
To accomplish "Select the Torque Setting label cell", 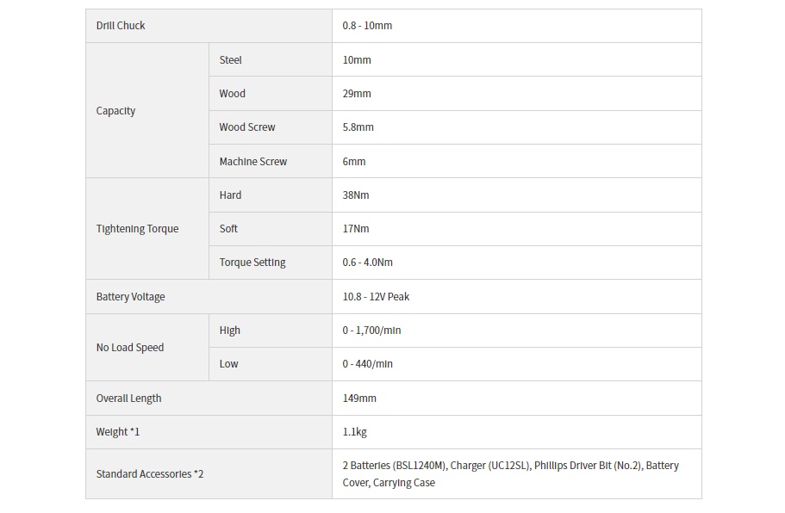I will pyautogui.click(x=271, y=263).
